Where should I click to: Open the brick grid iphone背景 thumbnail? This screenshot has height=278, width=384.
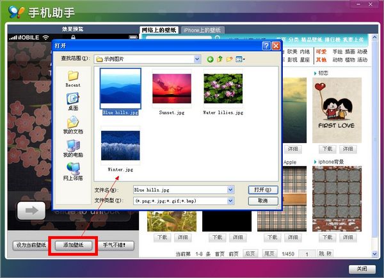pyautogui.click(x=337, y=199)
